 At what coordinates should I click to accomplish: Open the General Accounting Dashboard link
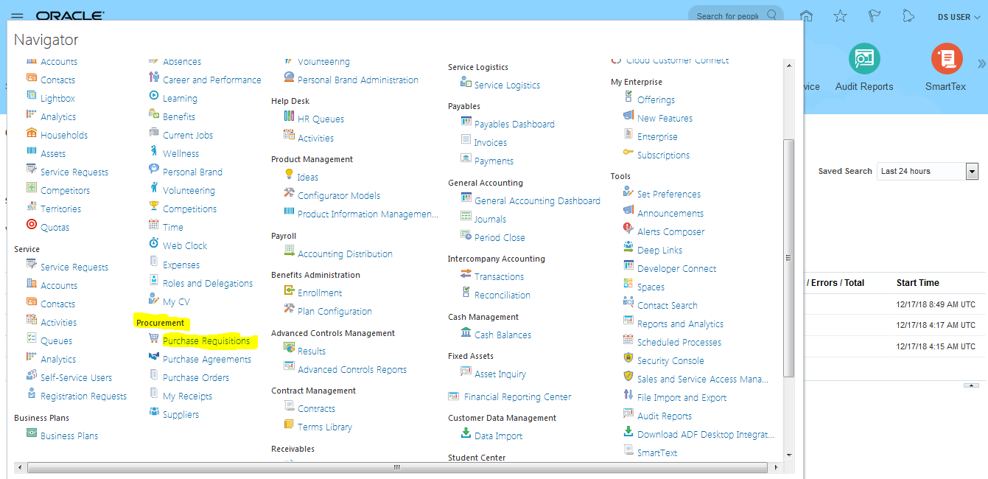tap(537, 200)
